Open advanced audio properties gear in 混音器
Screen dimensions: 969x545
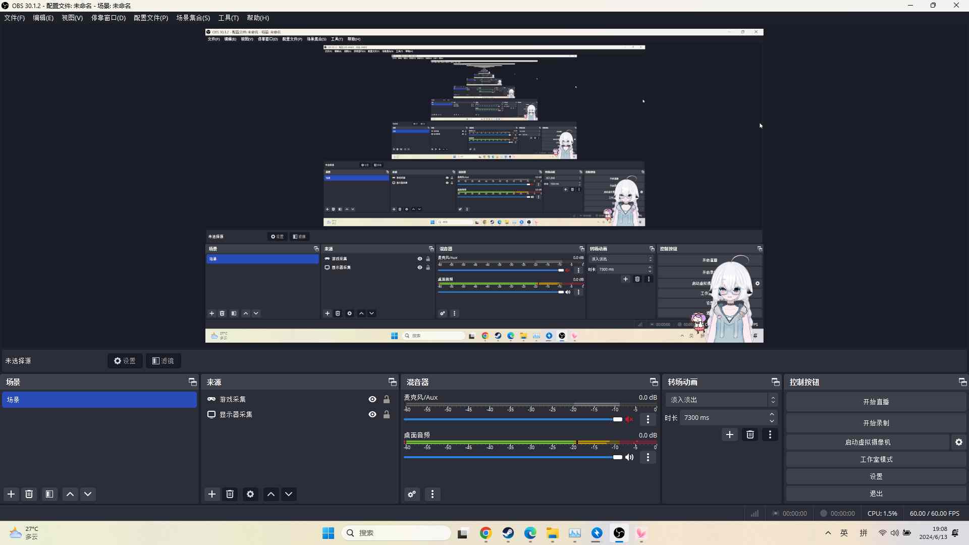(411, 494)
